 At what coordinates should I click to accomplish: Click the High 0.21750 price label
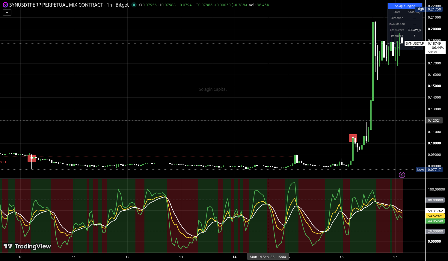[429, 9]
